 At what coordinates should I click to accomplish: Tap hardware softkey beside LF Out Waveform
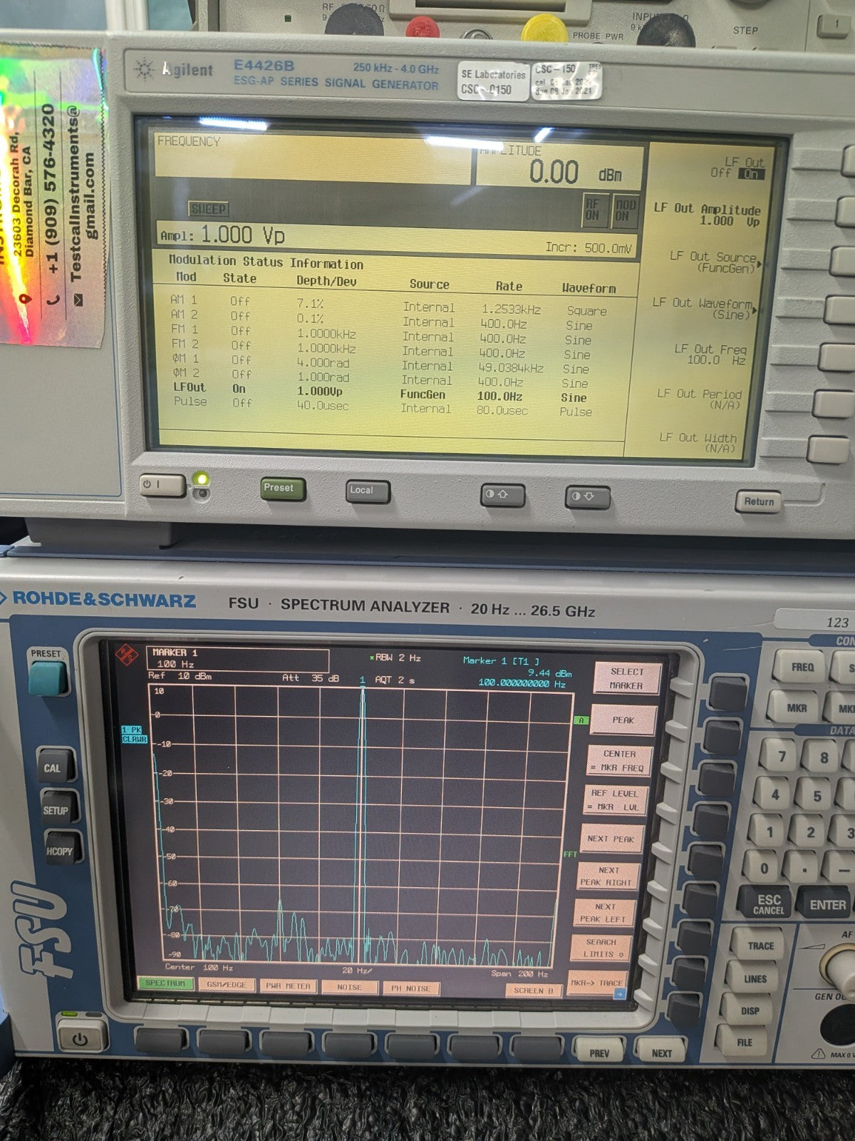pos(839,309)
